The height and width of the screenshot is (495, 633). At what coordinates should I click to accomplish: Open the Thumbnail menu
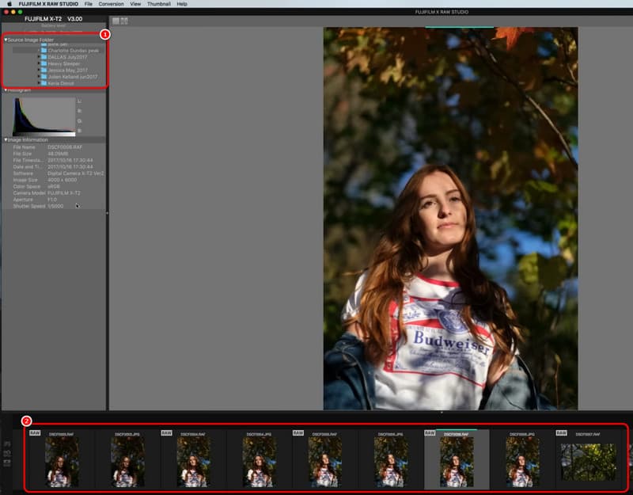coord(159,4)
